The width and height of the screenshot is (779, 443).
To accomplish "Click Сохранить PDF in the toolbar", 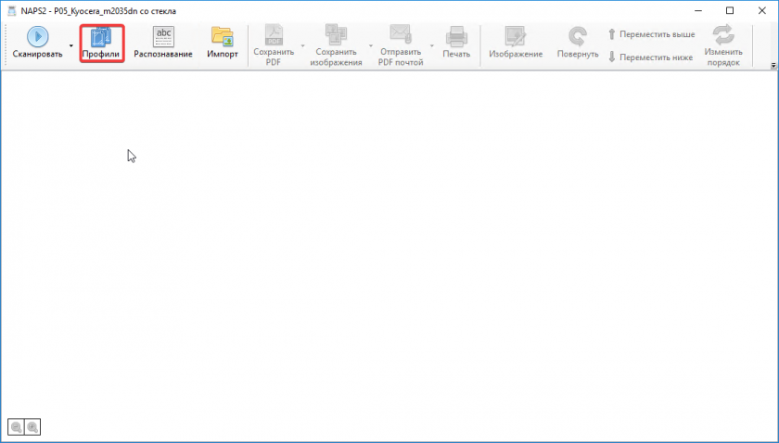I will point(274,44).
